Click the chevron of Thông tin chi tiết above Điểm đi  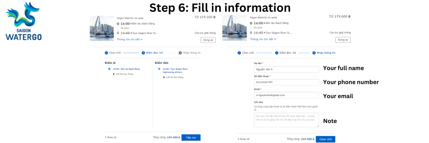pyautogui.click(x=142, y=39)
